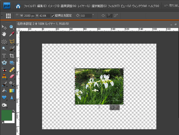
Task: Click the H height field showing 42.6%
Action: click(44, 16)
